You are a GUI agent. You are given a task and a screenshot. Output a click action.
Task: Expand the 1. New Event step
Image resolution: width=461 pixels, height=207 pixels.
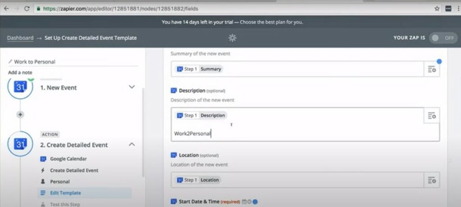click(132, 87)
